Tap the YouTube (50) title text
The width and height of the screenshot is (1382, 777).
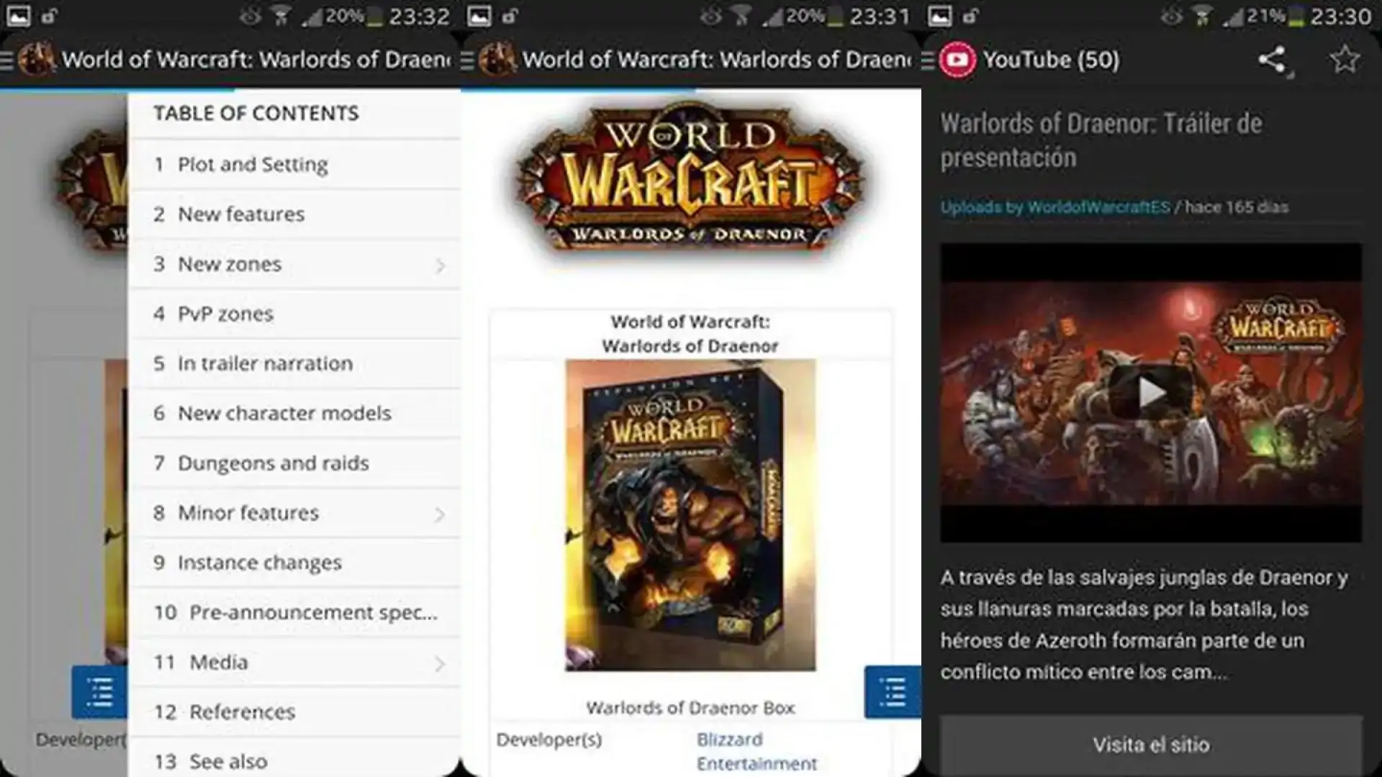coord(1051,60)
